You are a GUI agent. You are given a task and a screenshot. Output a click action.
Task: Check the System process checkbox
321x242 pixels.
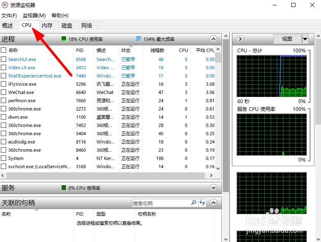tap(3, 158)
